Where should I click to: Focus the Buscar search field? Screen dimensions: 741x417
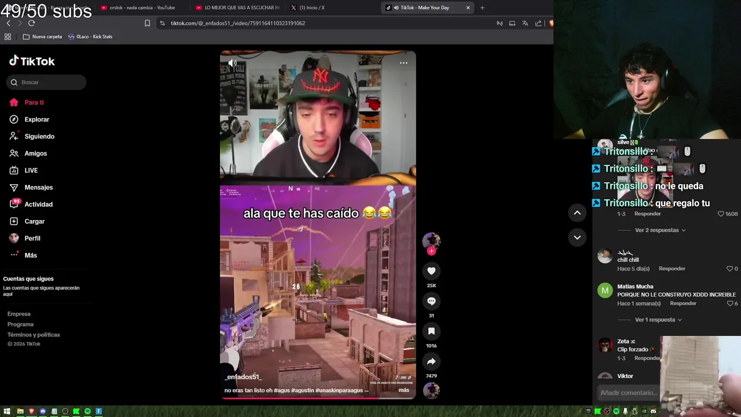point(46,82)
